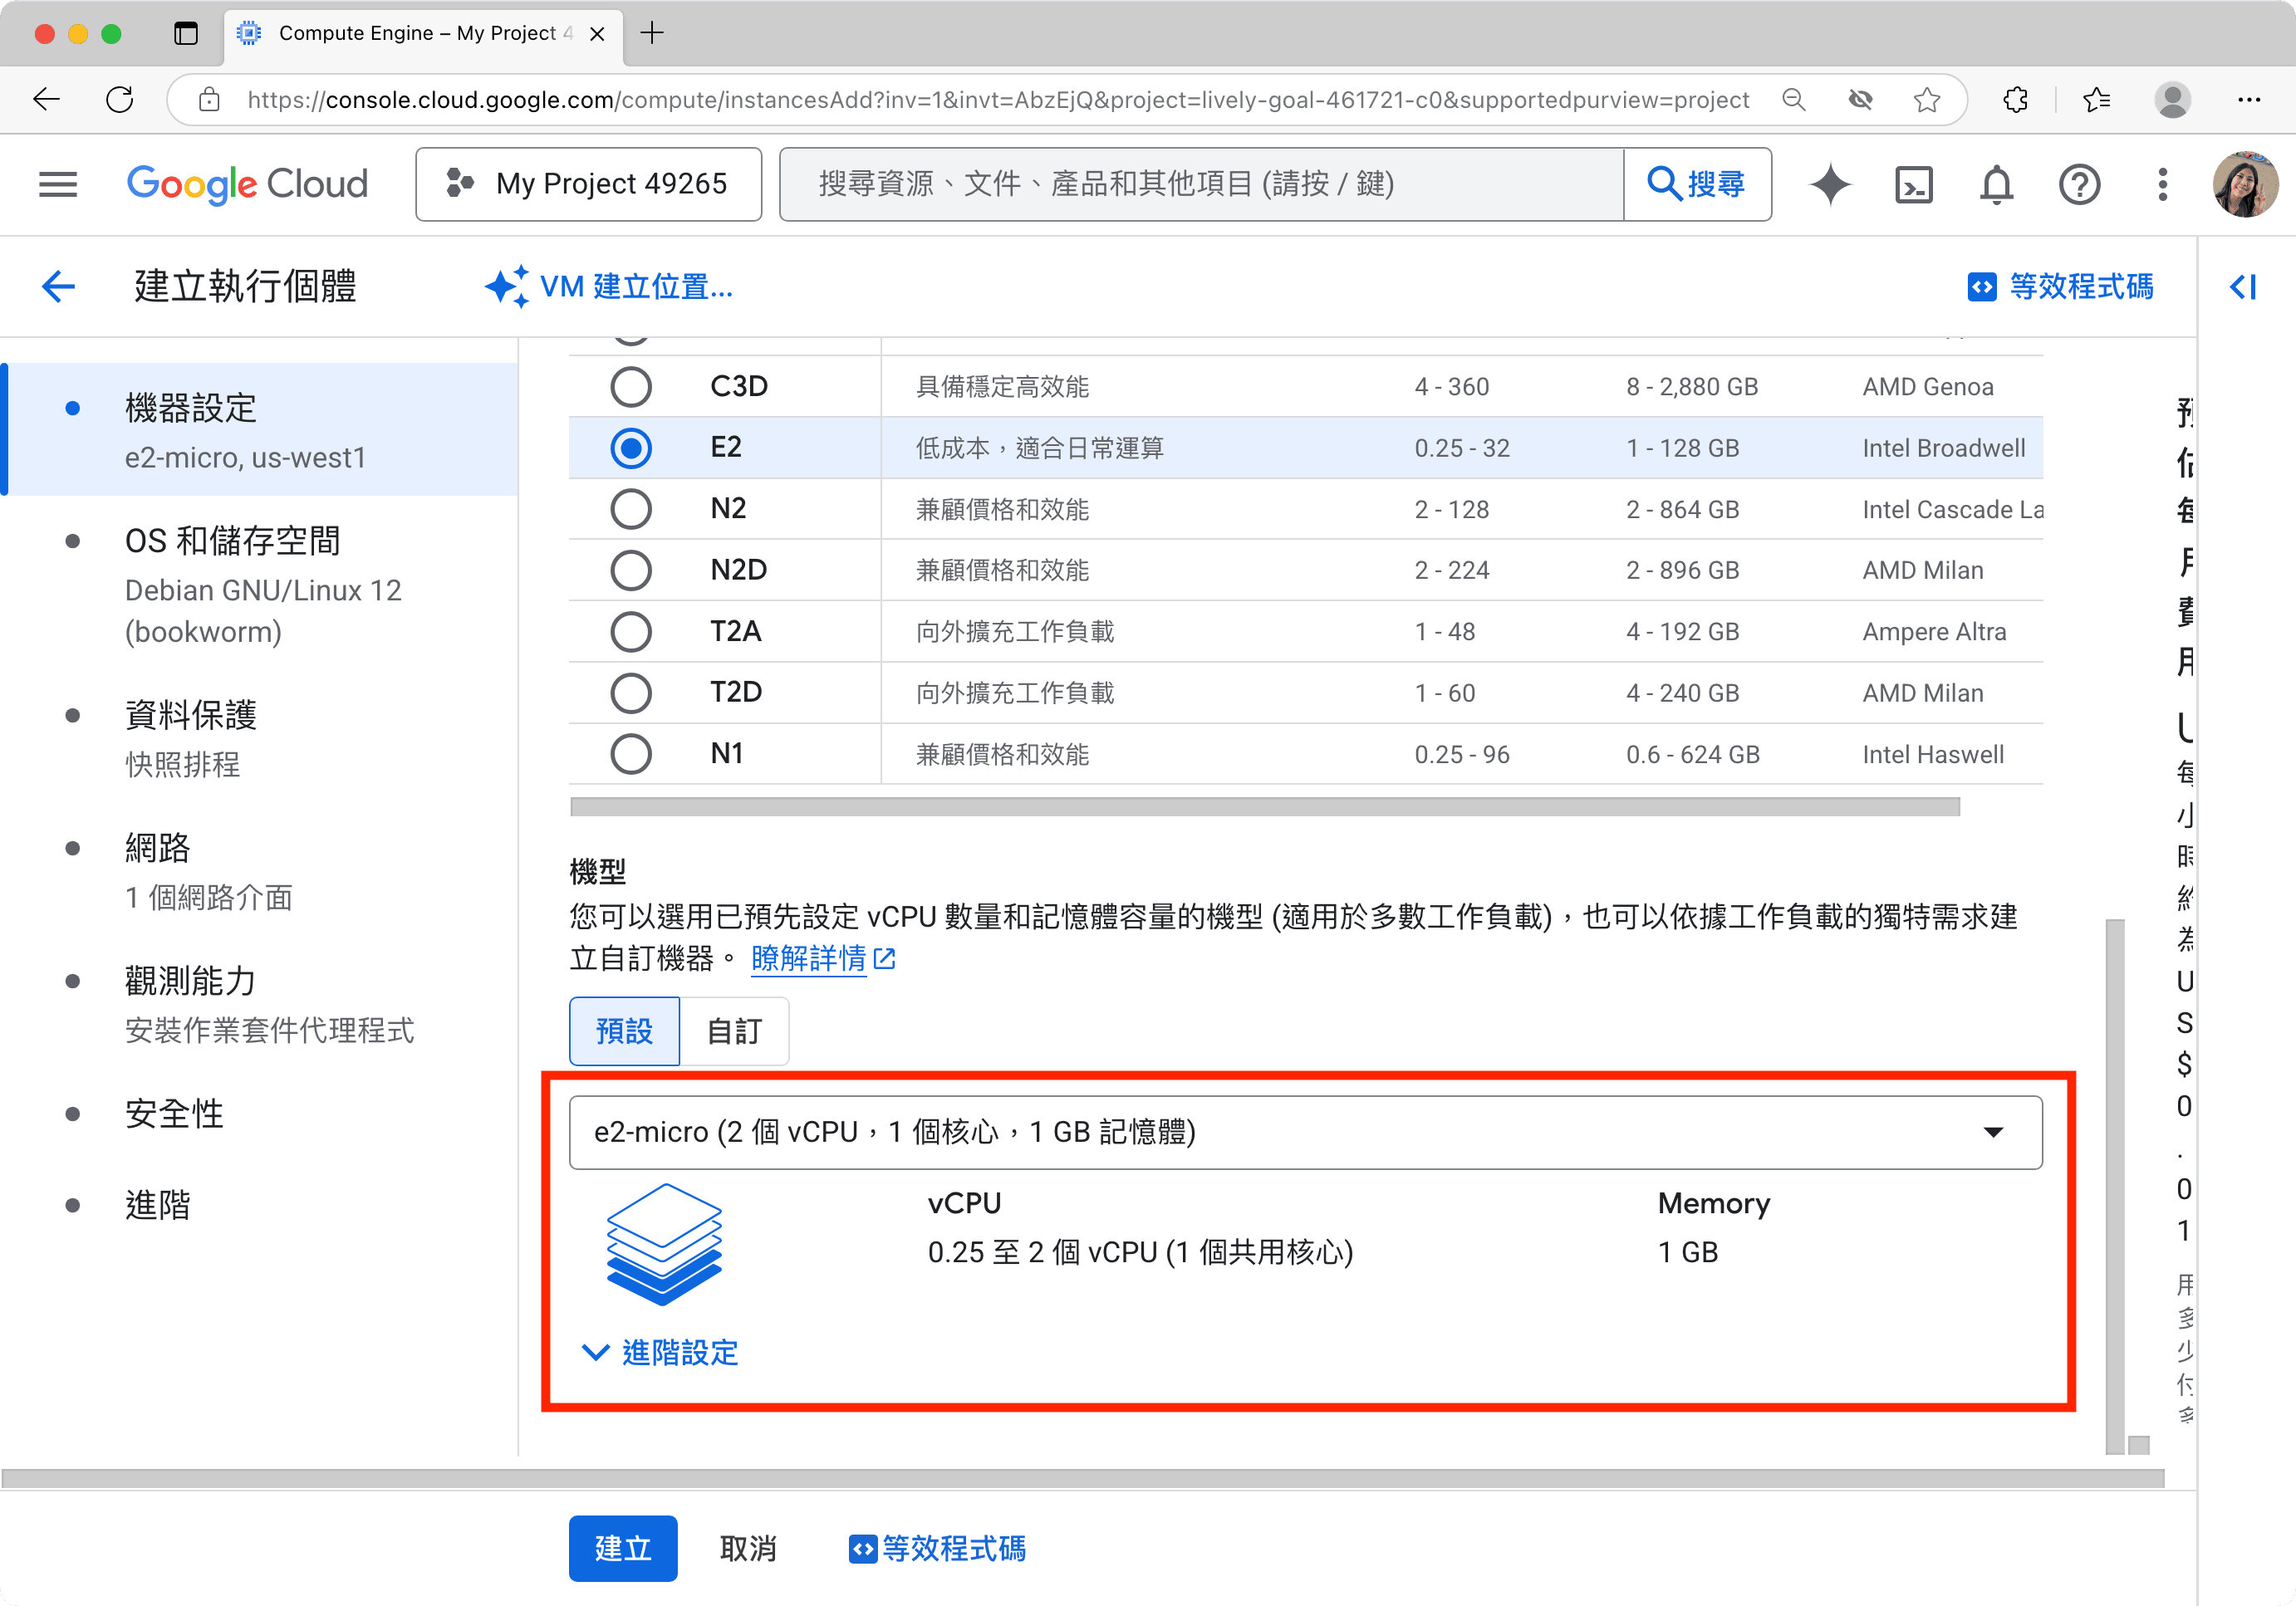The height and width of the screenshot is (1606, 2296).
Task: View site information lock icon
Action: pos(209,99)
